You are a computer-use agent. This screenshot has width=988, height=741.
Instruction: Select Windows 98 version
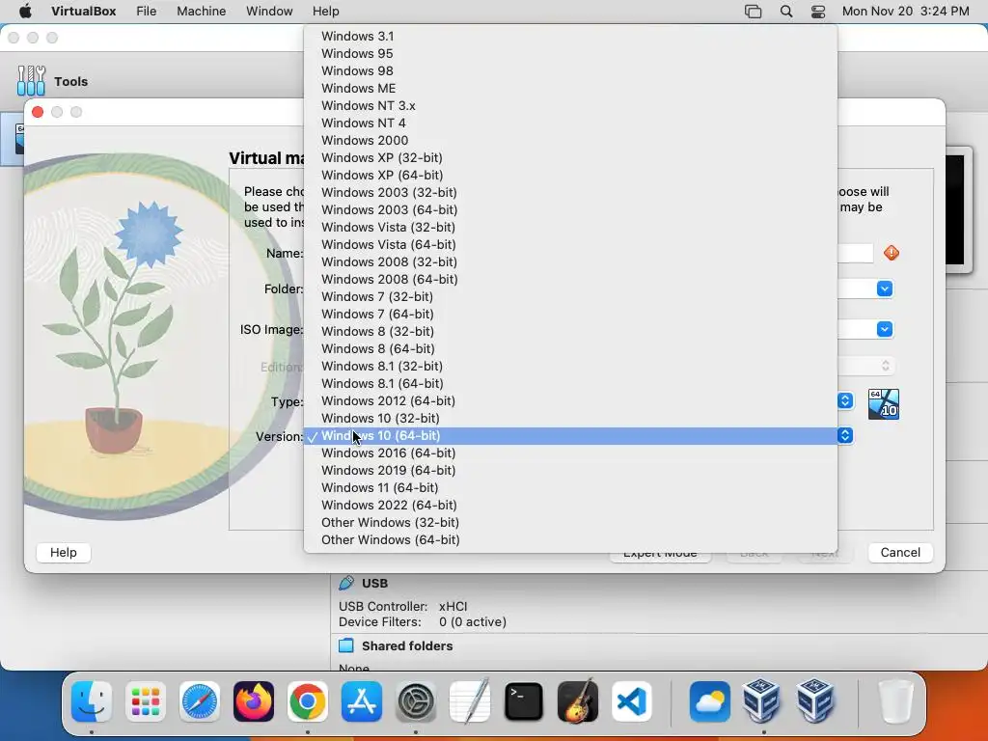pyautogui.click(x=570, y=70)
